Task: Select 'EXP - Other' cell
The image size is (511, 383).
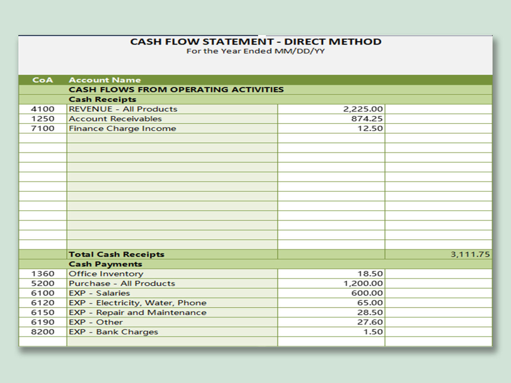Action: [x=172, y=322]
